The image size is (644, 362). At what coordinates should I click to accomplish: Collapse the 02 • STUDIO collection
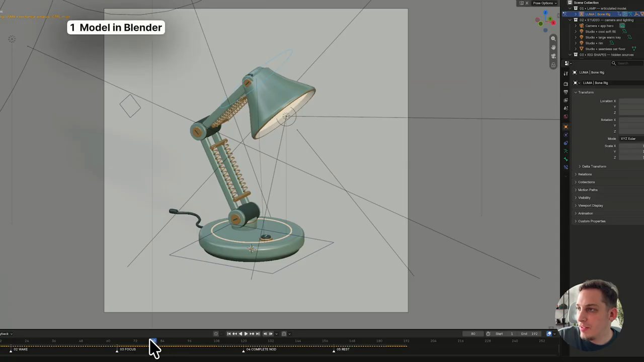pyautogui.click(x=570, y=20)
